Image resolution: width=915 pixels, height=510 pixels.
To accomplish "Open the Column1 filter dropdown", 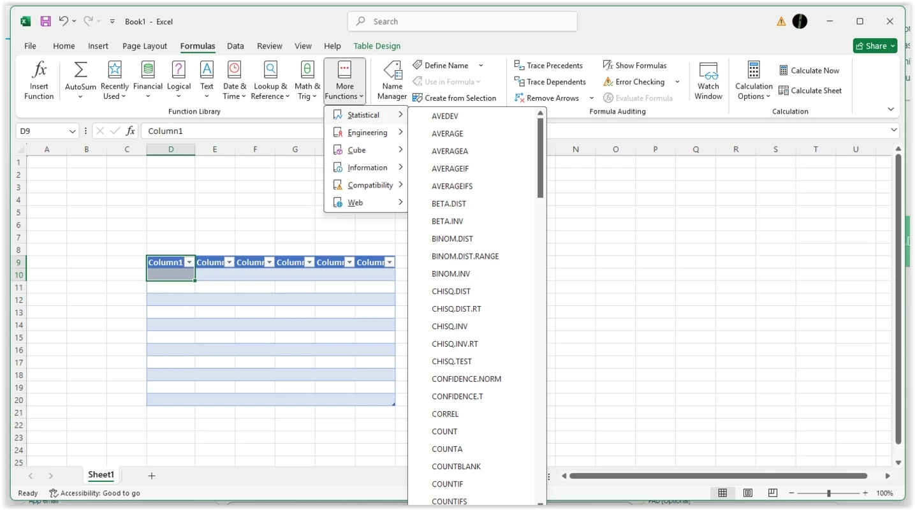I will [x=189, y=263].
